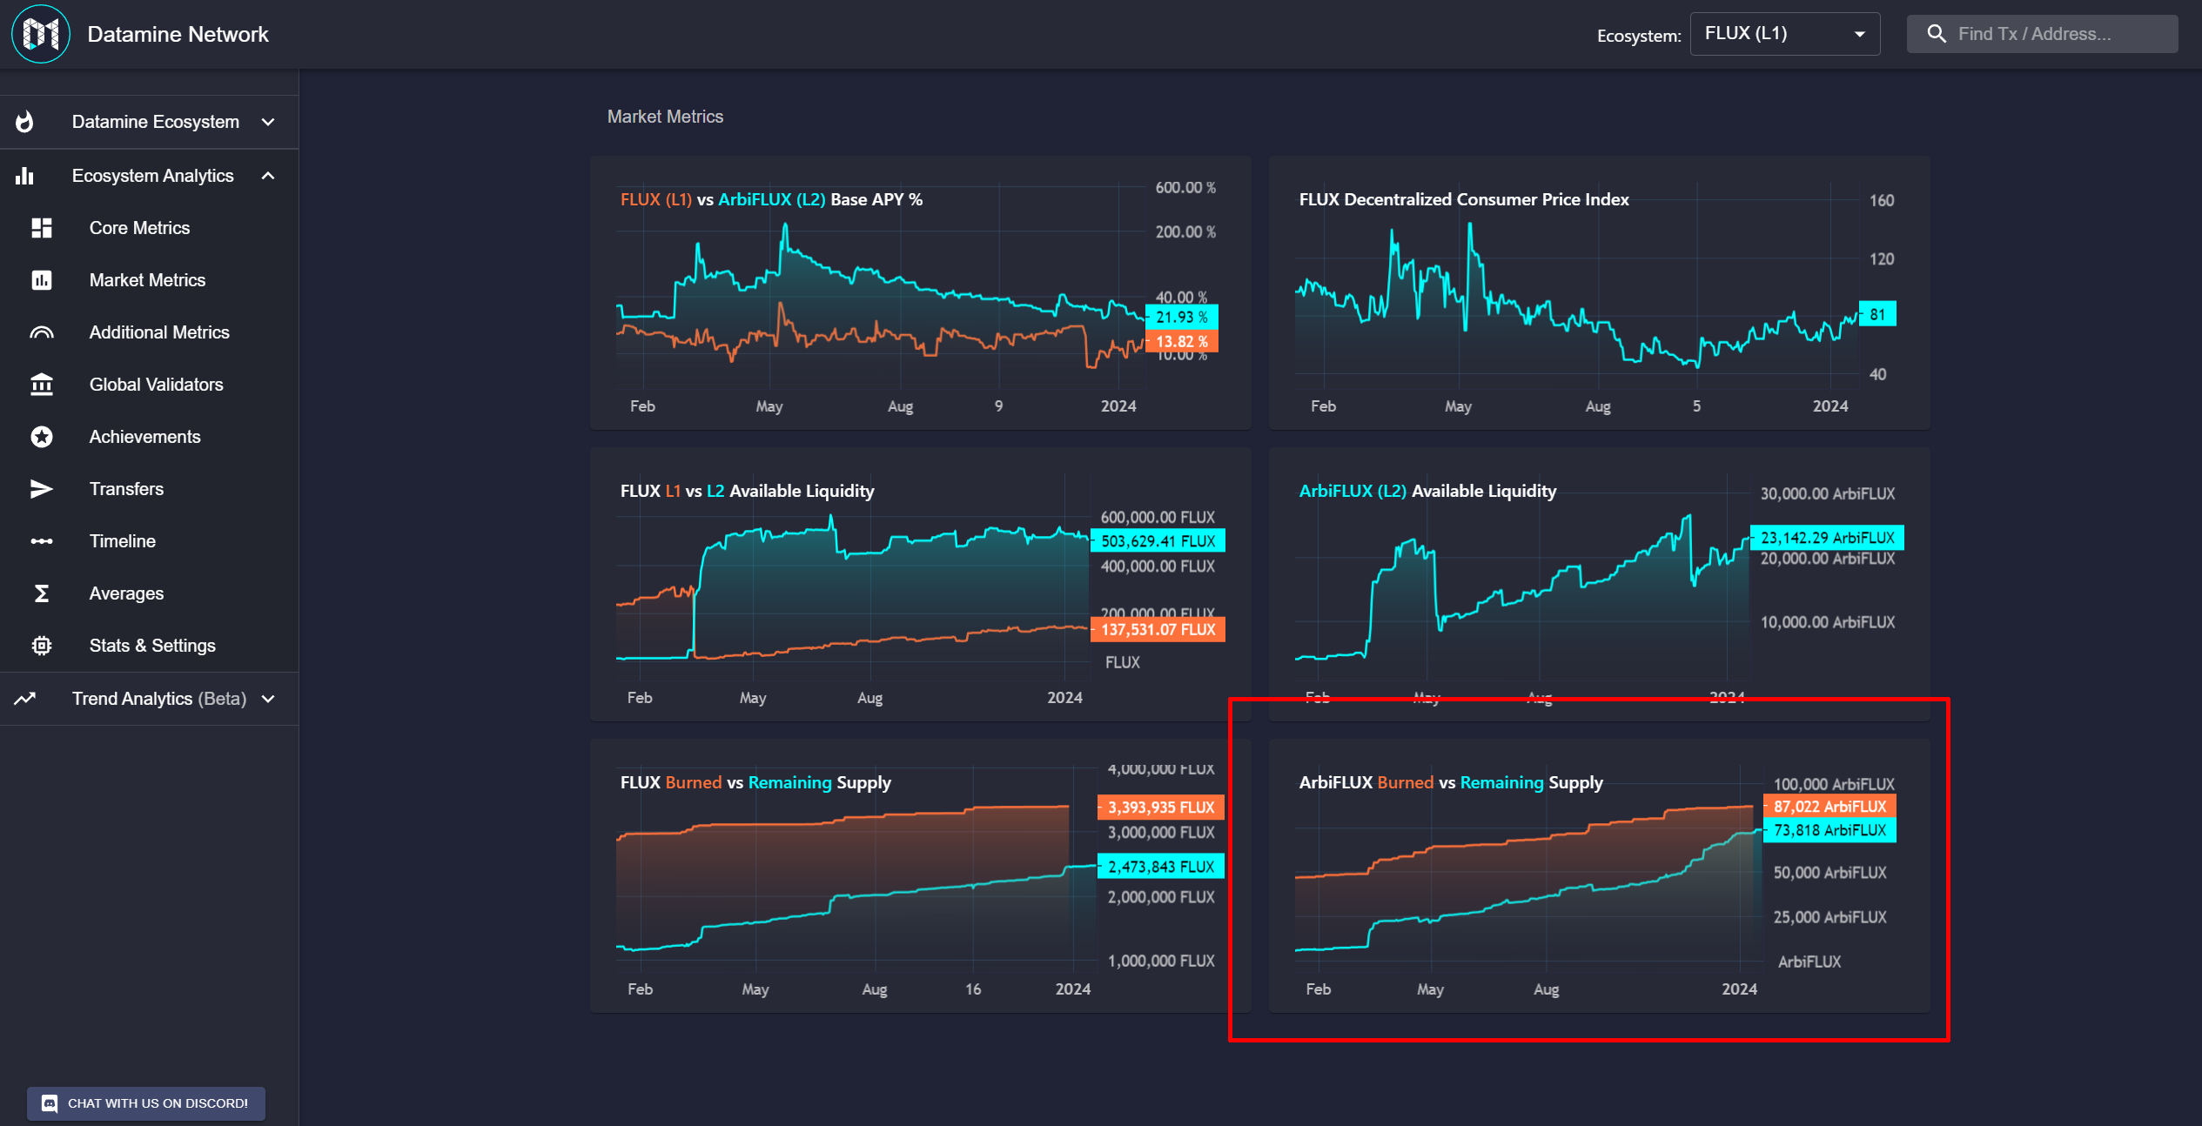Click Chat With Us On Discord button
2202x1126 pixels.
(146, 1103)
